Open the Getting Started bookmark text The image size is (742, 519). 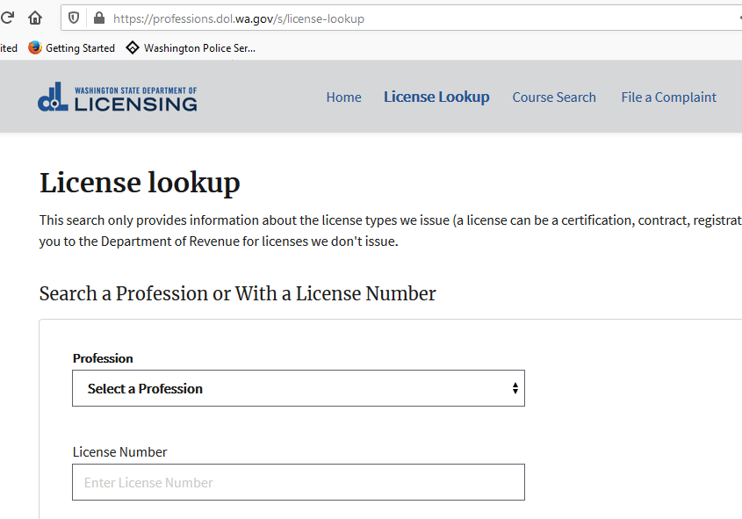tap(80, 48)
